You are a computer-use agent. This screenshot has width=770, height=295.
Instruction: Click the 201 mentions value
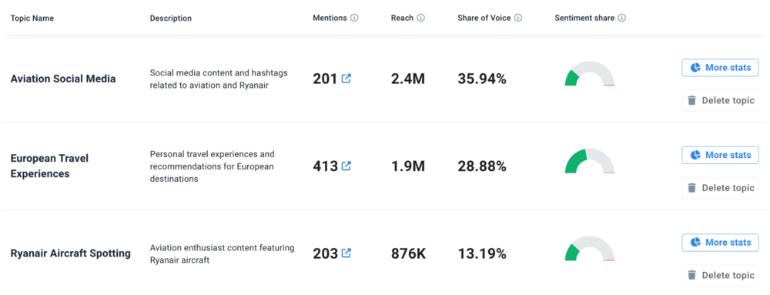coord(325,79)
